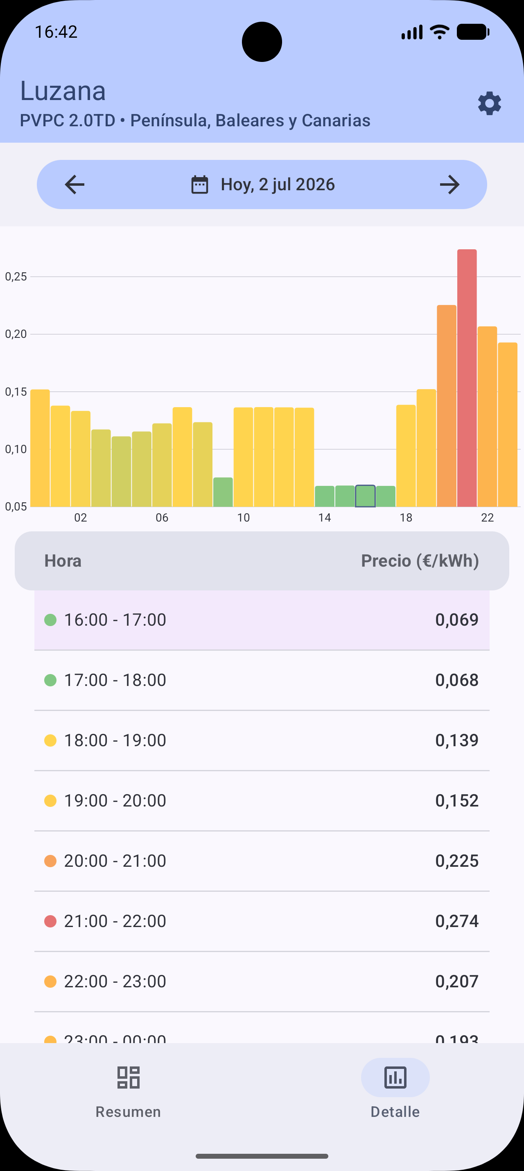Tap the red dot next to 21:00 - 22:00
The width and height of the screenshot is (524, 1171).
pos(50,921)
